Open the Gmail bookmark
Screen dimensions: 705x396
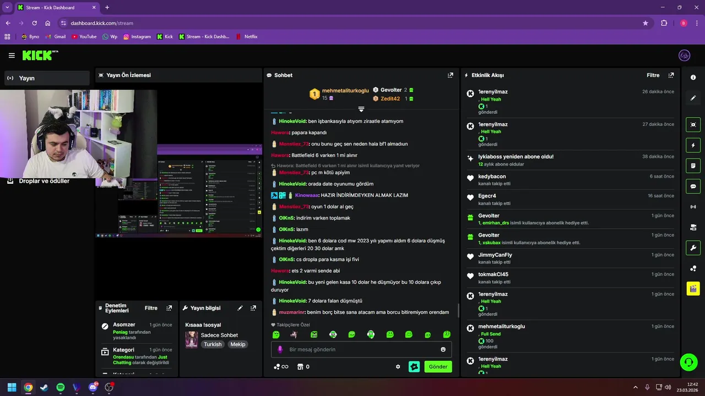(x=56, y=37)
